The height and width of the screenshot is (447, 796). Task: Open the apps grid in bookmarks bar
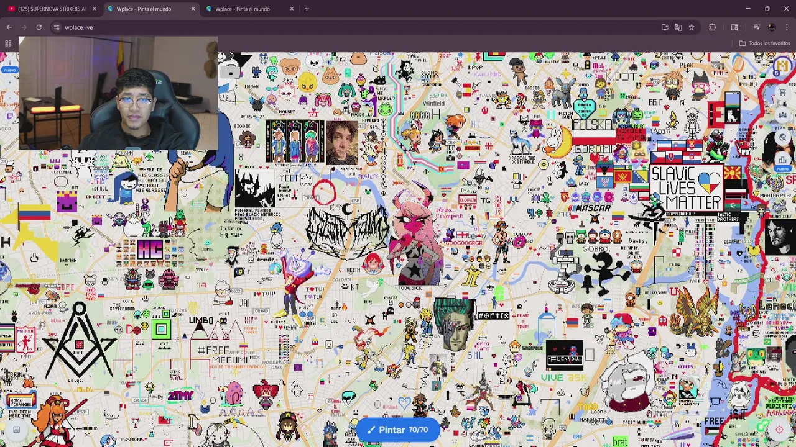coord(8,43)
